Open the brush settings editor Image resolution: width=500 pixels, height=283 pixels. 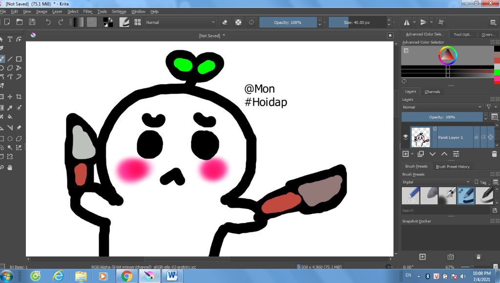pyautogui.click(x=124, y=22)
